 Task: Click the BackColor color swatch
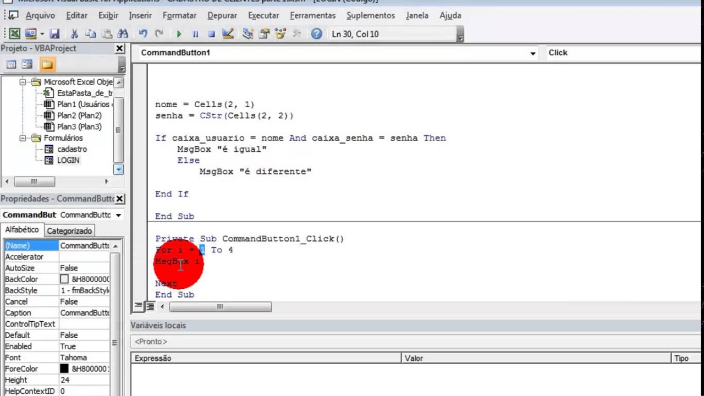64,279
